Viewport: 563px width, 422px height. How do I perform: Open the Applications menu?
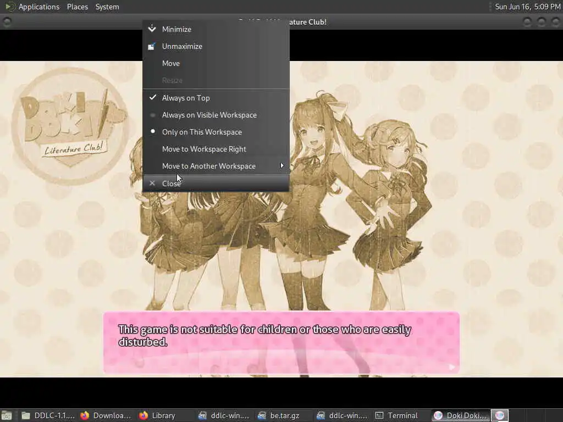[39, 7]
